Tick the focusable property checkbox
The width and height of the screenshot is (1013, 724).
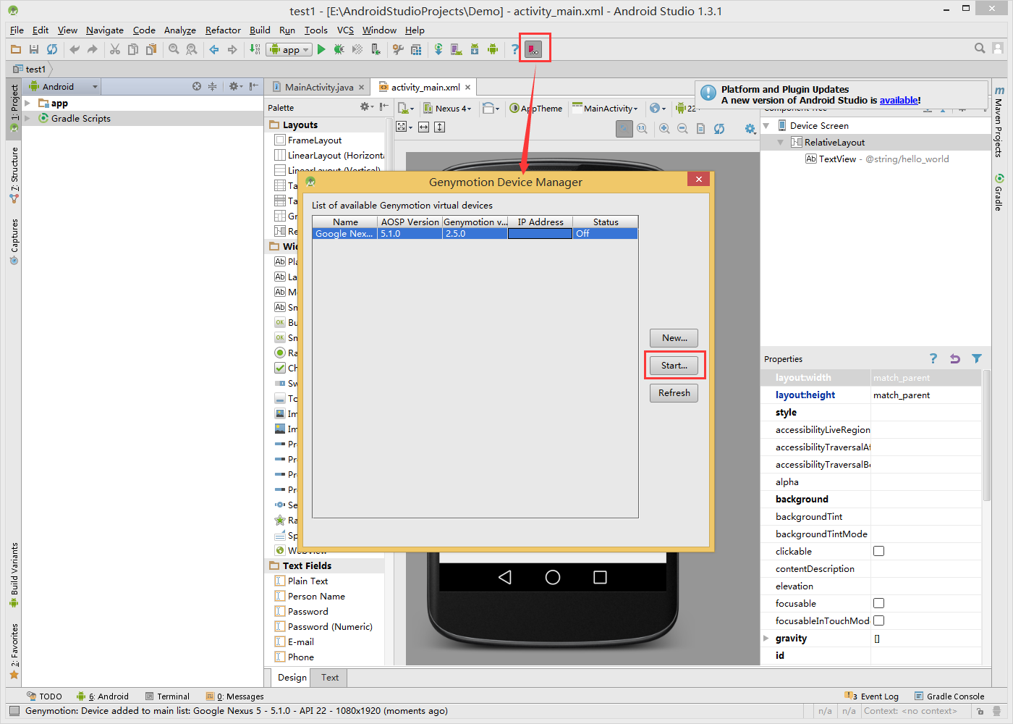click(878, 603)
